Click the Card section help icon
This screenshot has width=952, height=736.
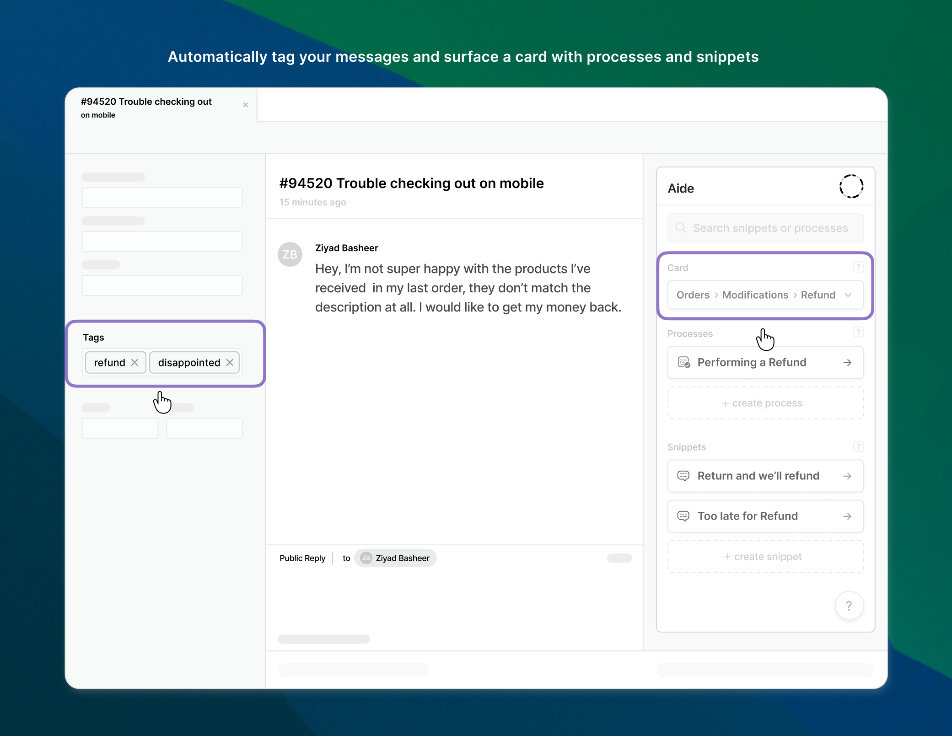(x=858, y=267)
